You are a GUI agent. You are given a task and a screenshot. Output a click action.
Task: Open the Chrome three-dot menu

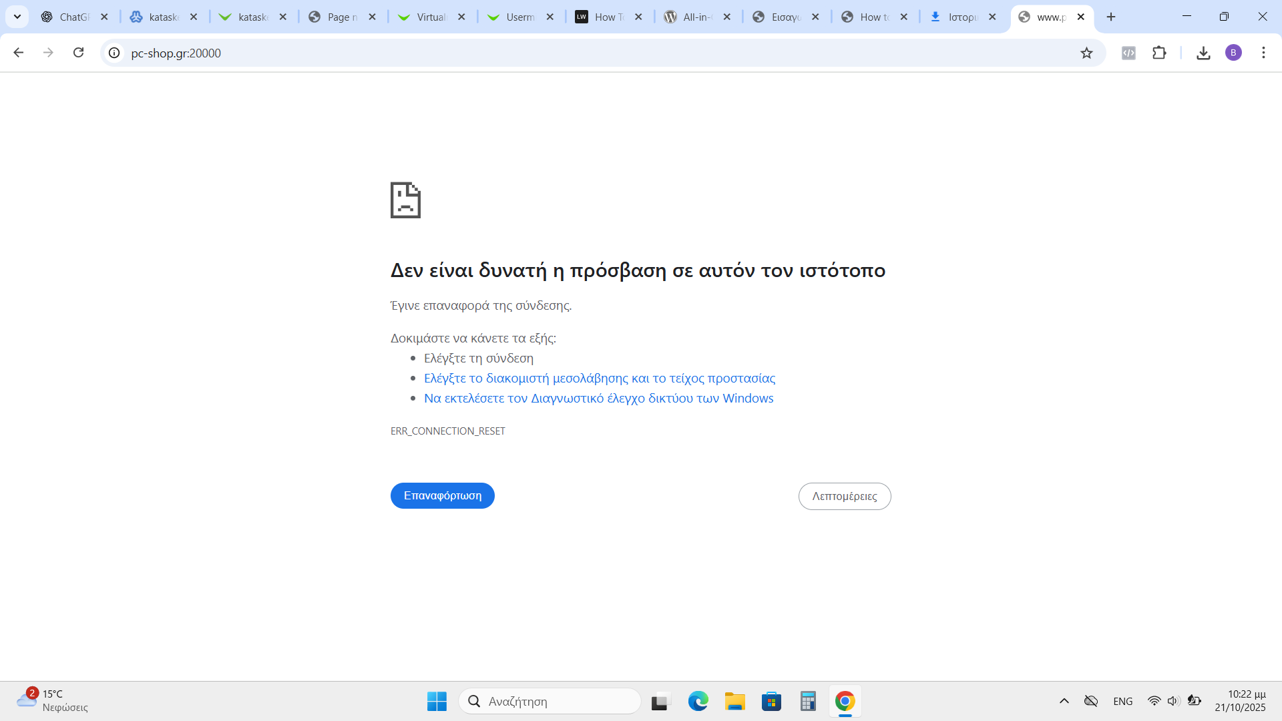pyautogui.click(x=1263, y=53)
